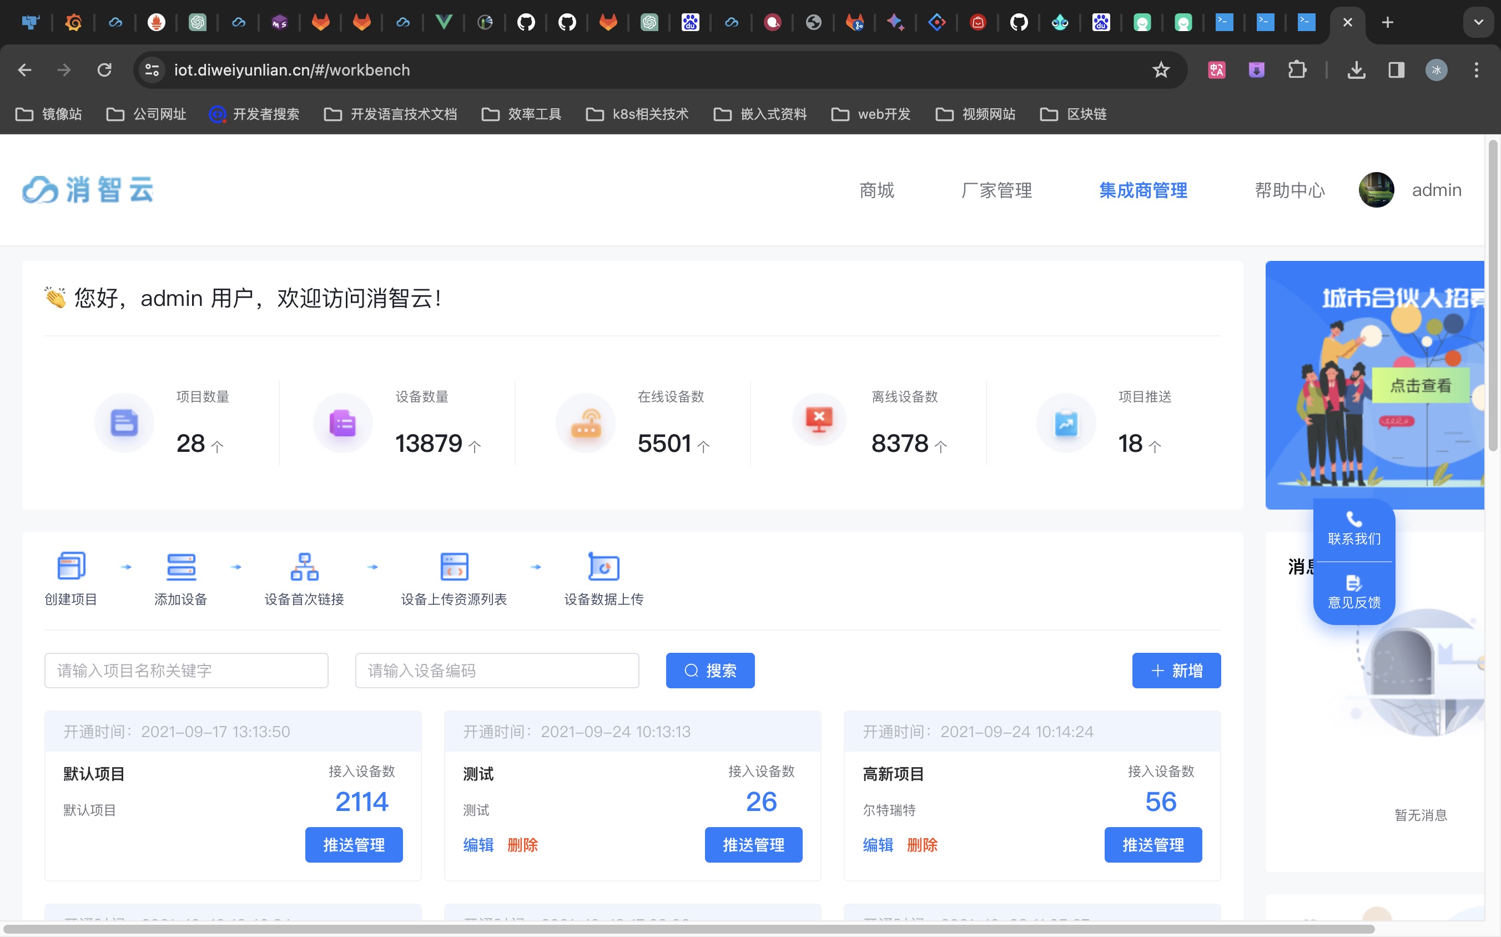Open the 区块链 bookmark folder
The image size is (1501, 937).
[1074, 114]
